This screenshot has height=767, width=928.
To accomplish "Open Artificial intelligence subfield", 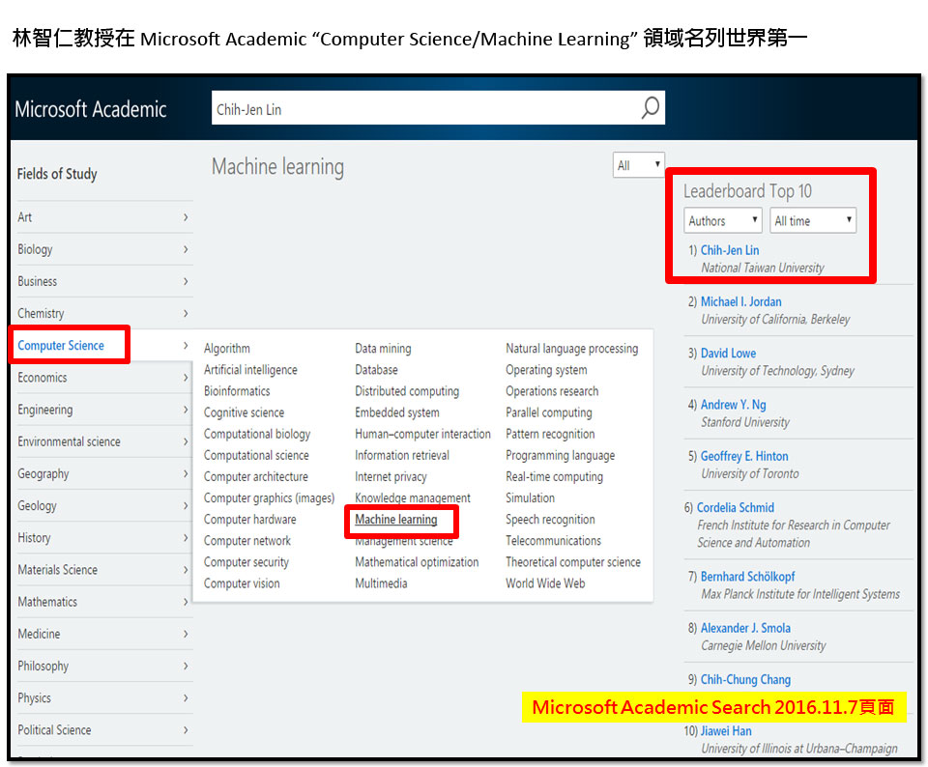I will [251, 370].
